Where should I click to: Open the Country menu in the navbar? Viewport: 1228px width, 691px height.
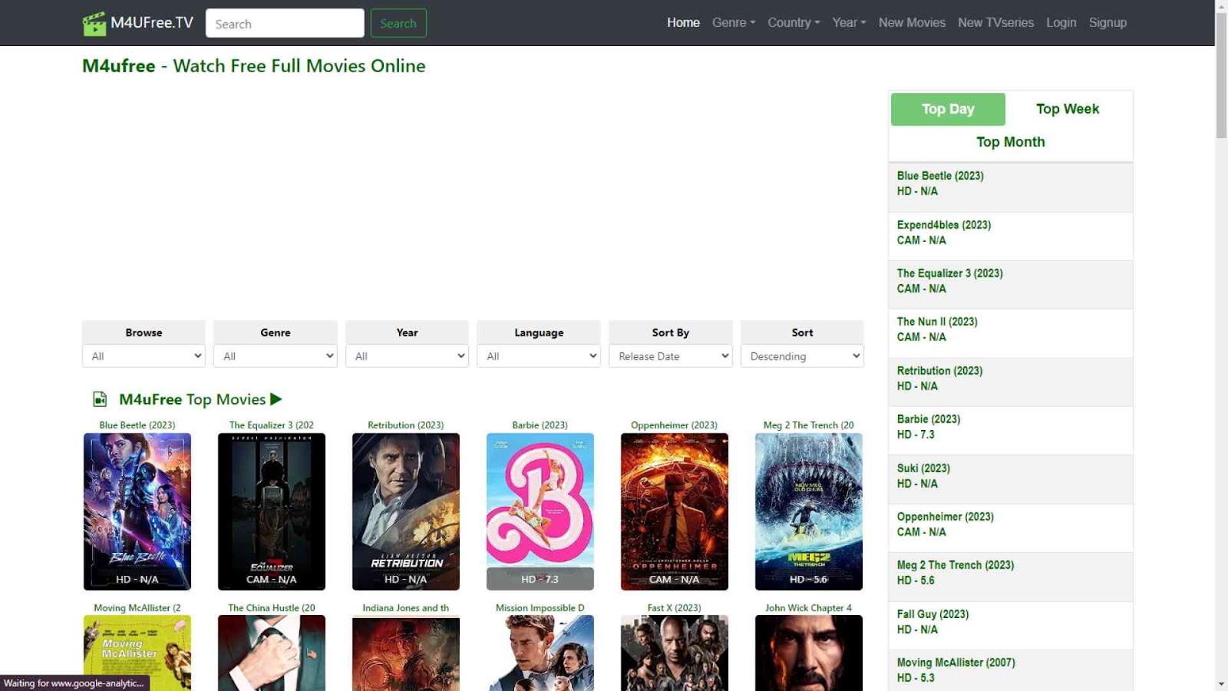[794, 23]
